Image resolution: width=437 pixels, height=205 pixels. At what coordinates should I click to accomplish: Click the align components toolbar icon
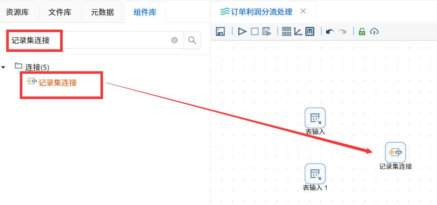click(x=286, y=31)
